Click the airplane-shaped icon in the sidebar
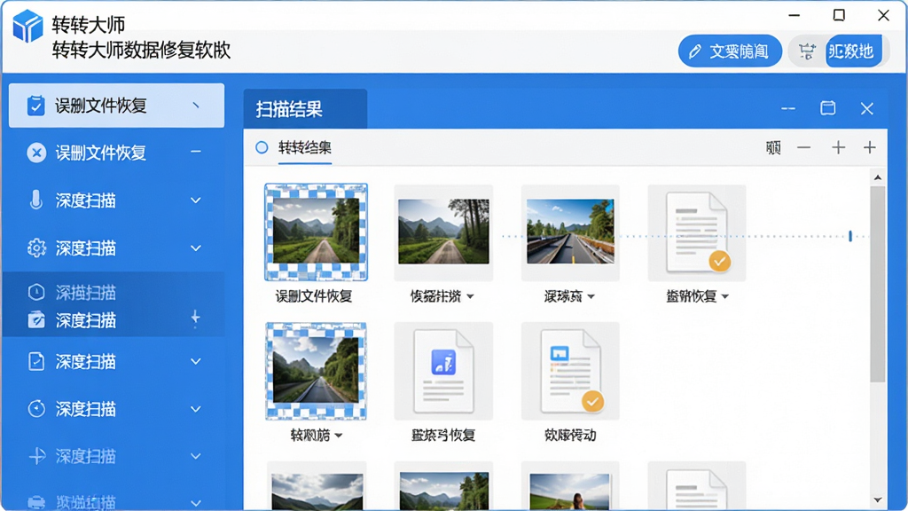The image size is (908, 511). pos(36,456)
